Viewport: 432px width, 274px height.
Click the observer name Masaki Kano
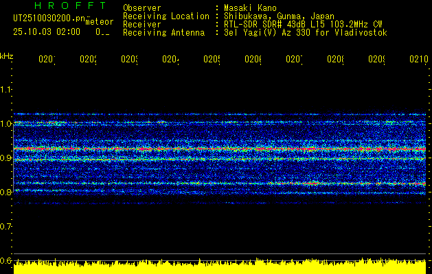[x=250, y=8]
